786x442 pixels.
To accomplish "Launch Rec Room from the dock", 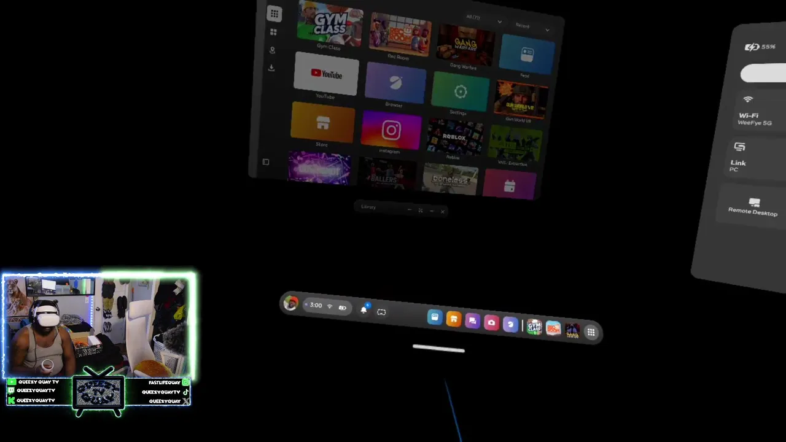I will (553, 329).
